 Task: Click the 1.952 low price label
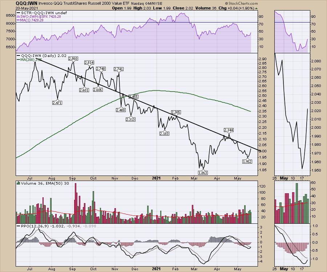coord(247,161)
